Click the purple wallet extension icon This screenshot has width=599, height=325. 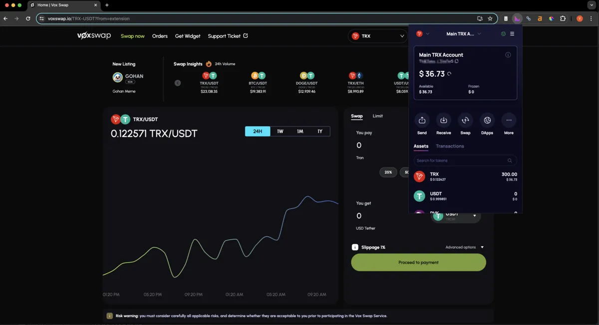pyautogui.click(x=517, y=18)
